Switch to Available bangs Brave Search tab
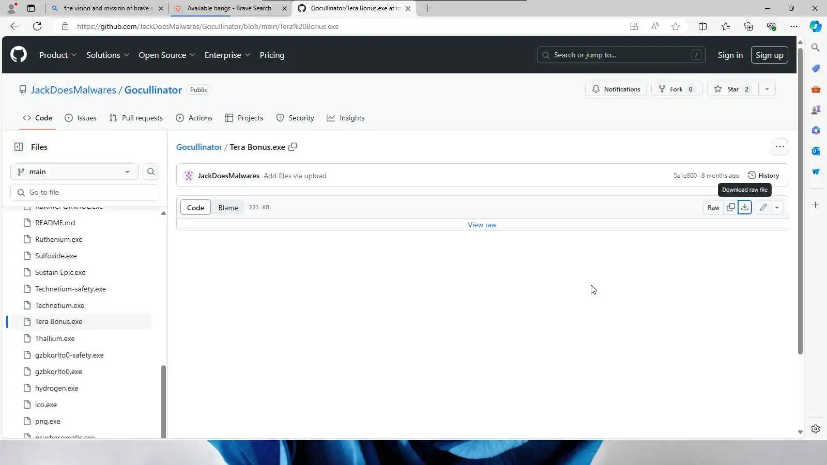The image size is (827, 465). click(229, 8)
